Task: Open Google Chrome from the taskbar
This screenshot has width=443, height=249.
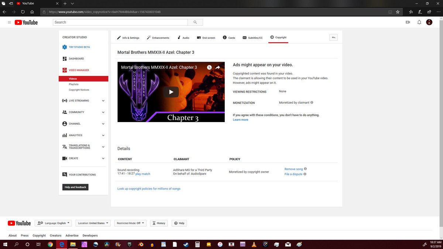Action: click(50, 244)
